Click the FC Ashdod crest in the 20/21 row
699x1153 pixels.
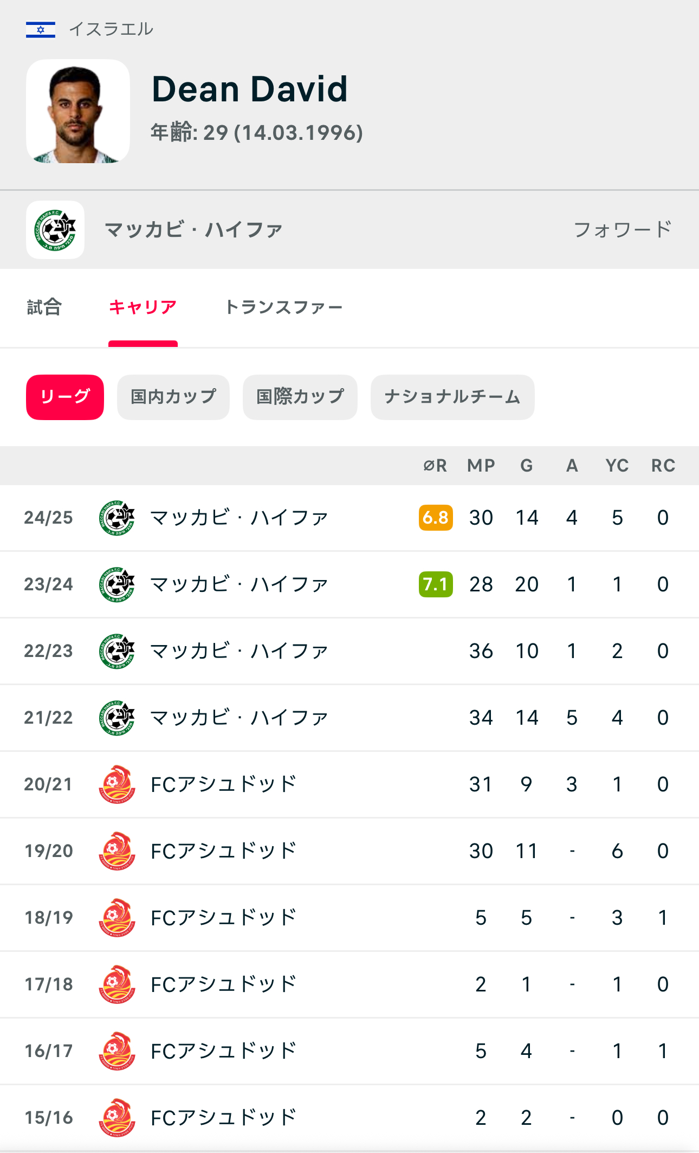tap(117, 784)
